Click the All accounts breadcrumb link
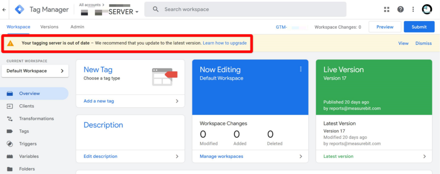 (90, 5)
